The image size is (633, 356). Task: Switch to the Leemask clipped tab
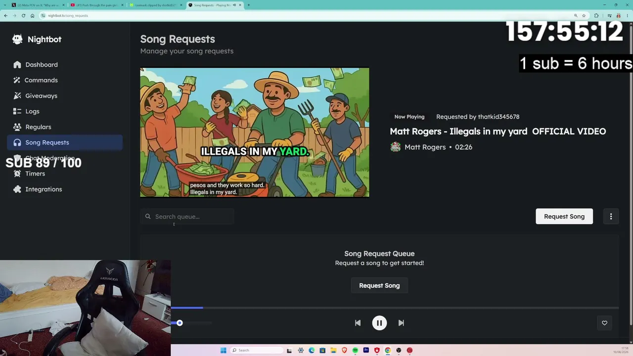[155, 5]
